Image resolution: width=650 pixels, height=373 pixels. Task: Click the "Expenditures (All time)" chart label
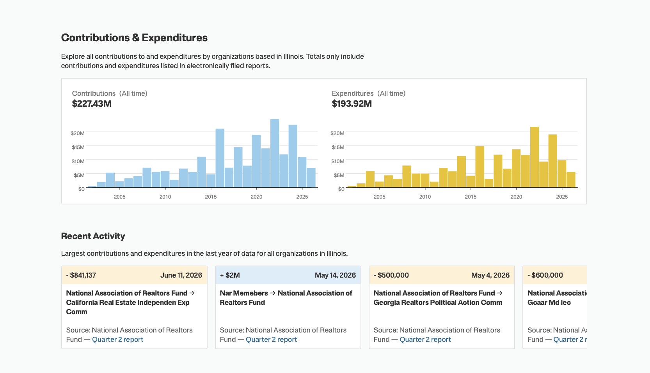(x=369, y=93)
